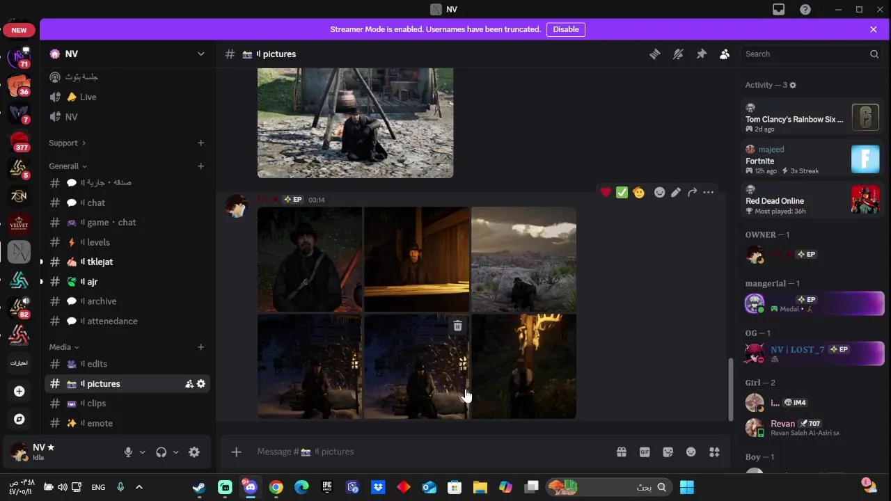Open the edits channel
Screen dimensions: 891x501
(128, 364)
